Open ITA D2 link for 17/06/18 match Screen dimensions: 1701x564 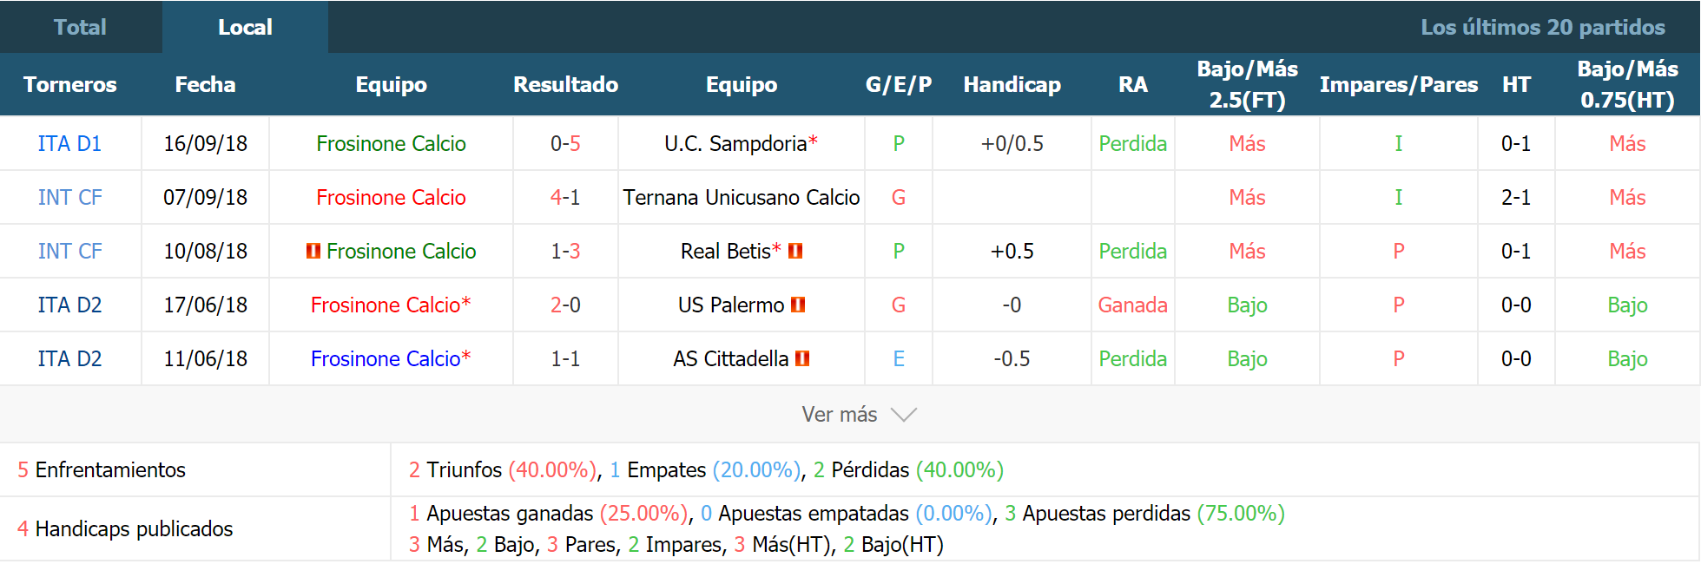click(69, 305)
